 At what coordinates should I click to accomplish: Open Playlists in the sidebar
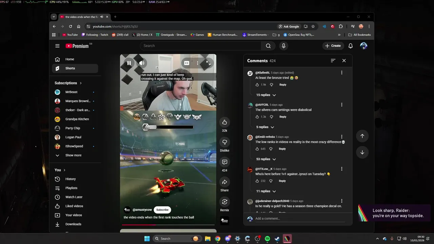click(x=75, y=188)
